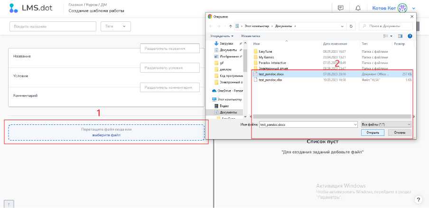Click the Forward arrow in file dialog
This screenshot has width=429, height=208.
pos(219,26)
